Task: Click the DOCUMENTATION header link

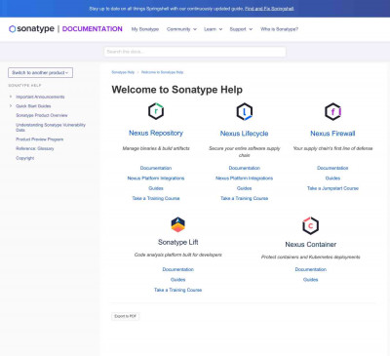Action: tap(93, 29)
